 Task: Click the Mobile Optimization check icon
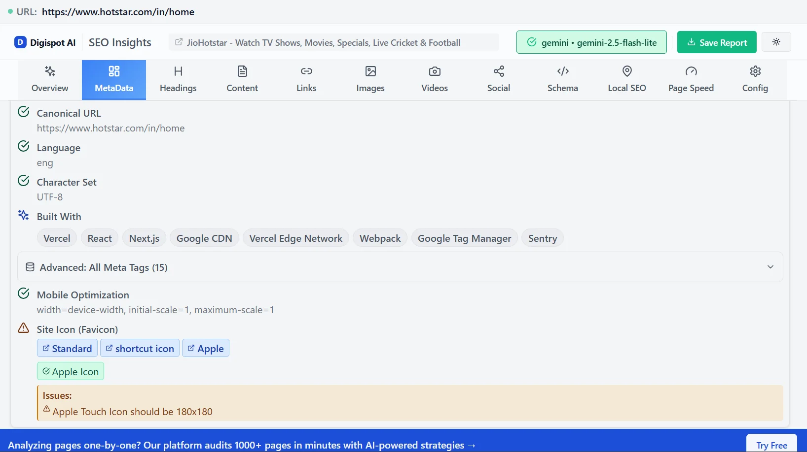tap(23, 293)
